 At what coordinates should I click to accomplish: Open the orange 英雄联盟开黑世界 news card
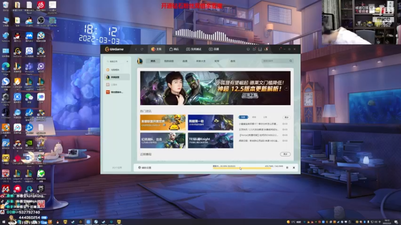tap(162, 122)
